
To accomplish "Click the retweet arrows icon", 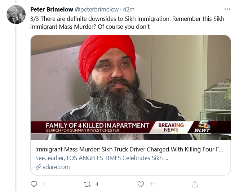I will [x=87, y=184].
